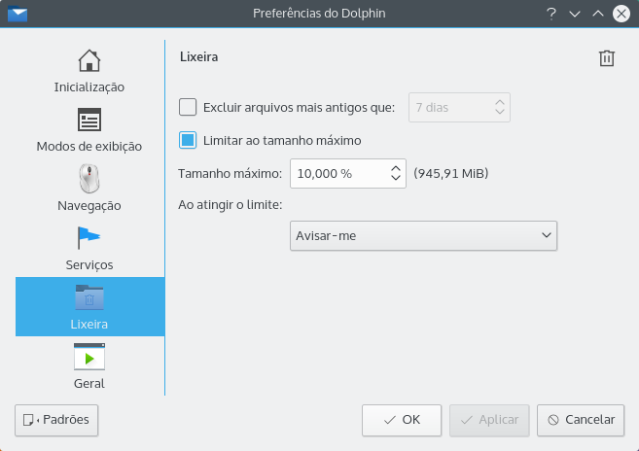Viewport: 639px width, 451px height.
Task: Click the help question mark in titlebar
Action: tap(550, 14)
